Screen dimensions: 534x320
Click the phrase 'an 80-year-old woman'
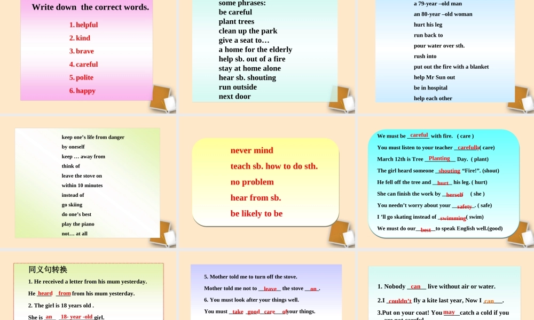tap(443, 14)
